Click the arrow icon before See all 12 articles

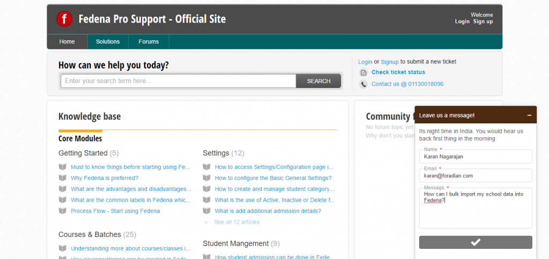[x=206, y=222]
